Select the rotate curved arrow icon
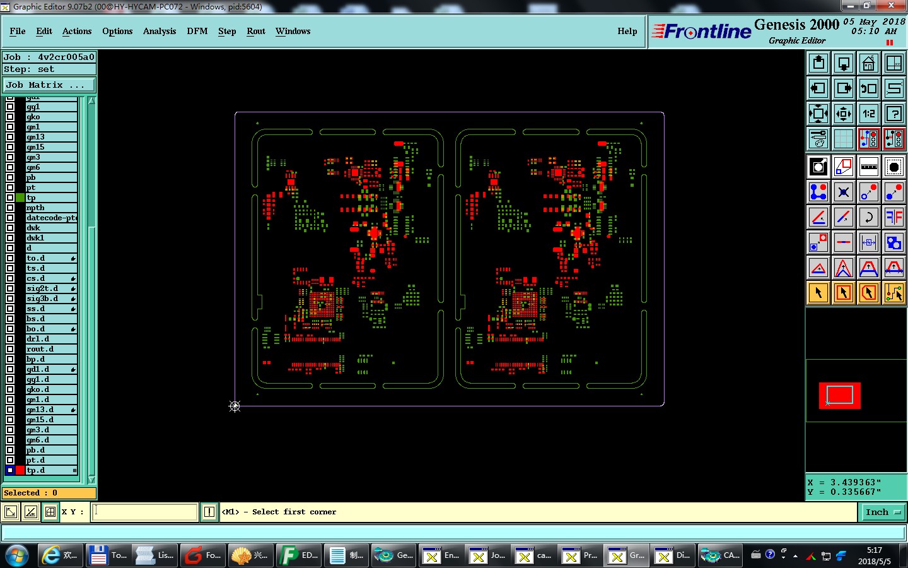Viewport: 908px width, 568px height. coord(869,217)
